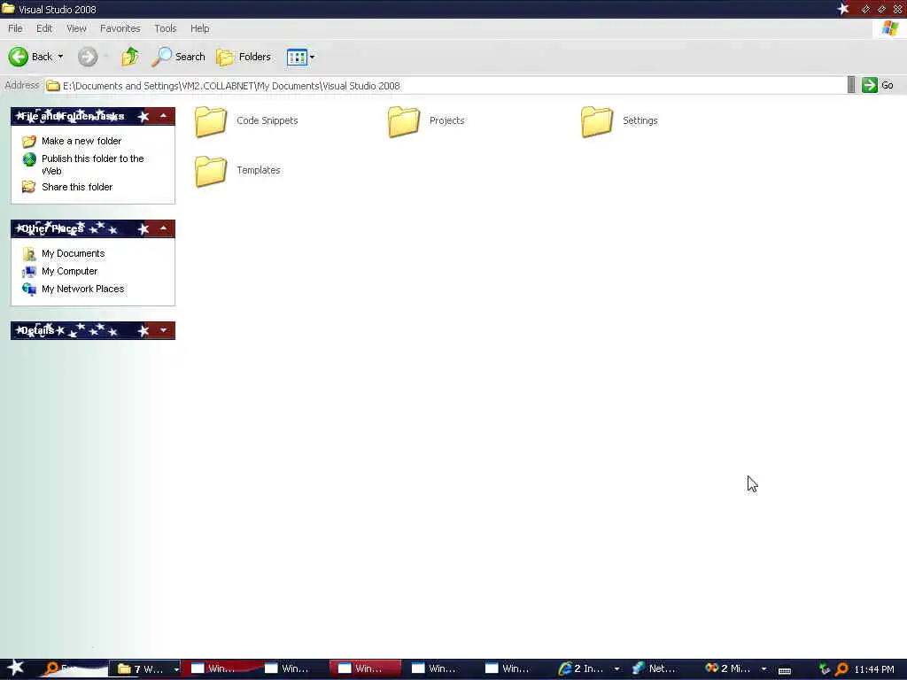Image resolution: width=907 pixels, height=680 pixels.
Task: Open the Tools menu
Action: [165, 28]
